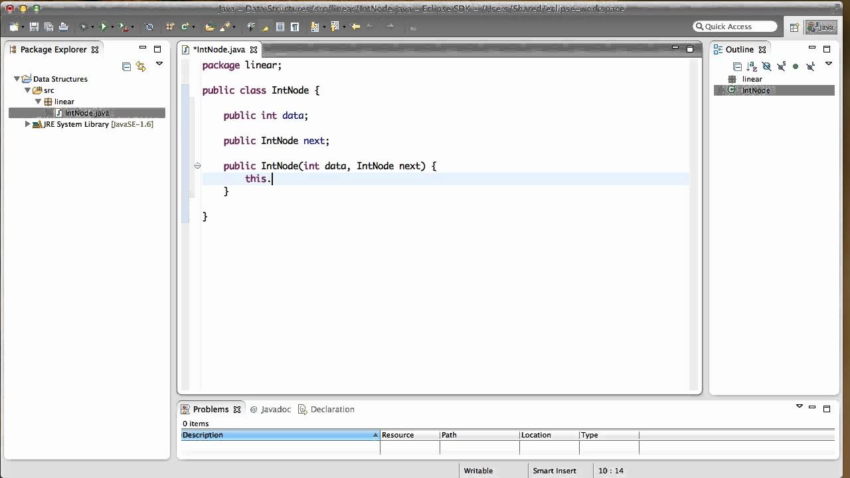Click in the Quick Access search field
Screen dimensions: 850x478
coord(735,27)
